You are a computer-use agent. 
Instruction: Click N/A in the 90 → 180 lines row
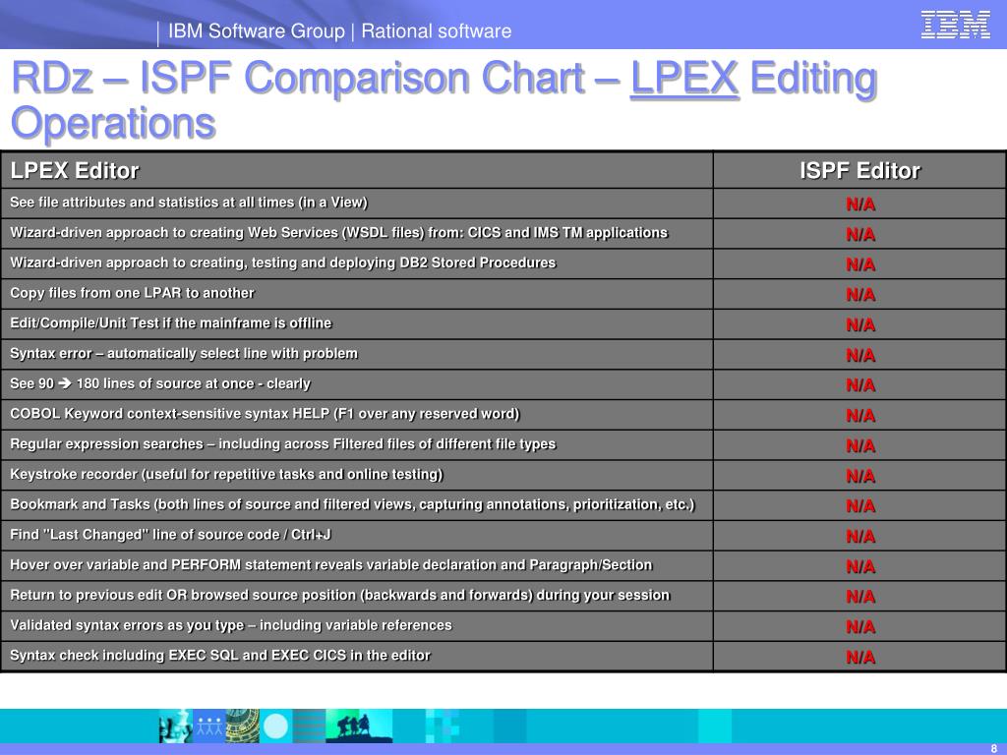coord(859,385)
